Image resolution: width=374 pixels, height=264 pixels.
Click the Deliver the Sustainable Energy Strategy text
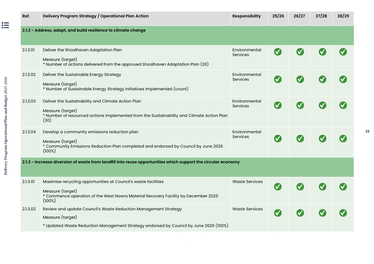(x=82, y=74)
